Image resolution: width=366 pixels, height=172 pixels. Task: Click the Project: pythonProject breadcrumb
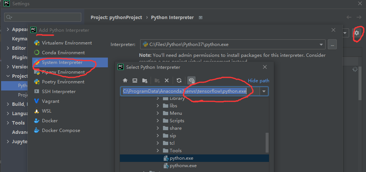click(116, 18)
